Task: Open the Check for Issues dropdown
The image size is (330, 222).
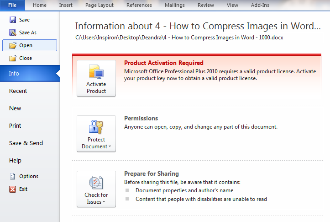Action: (x=96, y=189)
